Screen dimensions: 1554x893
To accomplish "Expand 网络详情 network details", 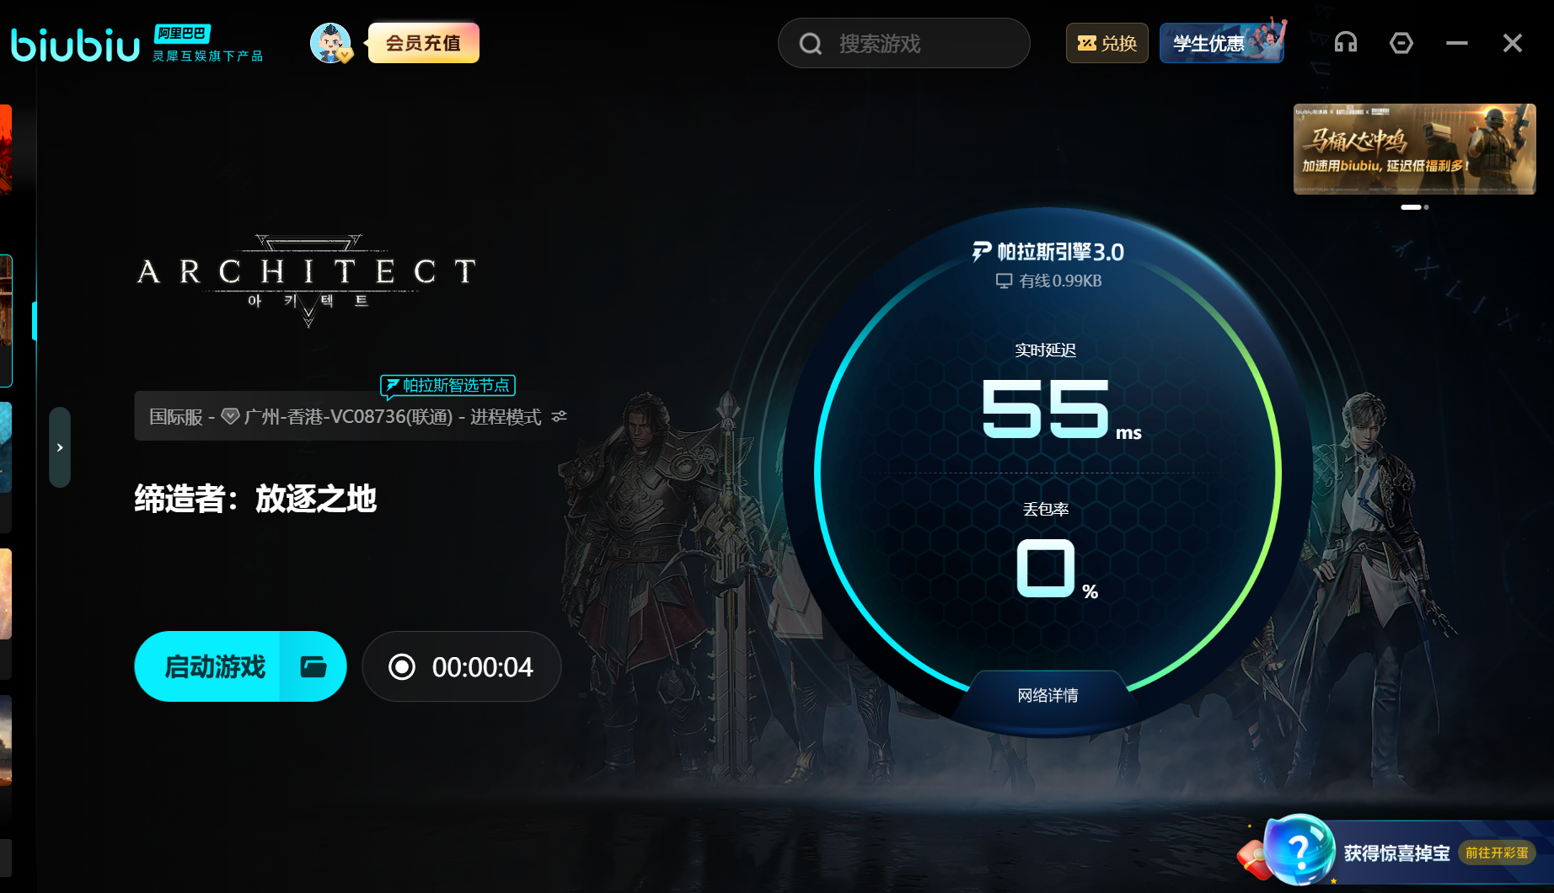I will (x=1048, y=695).
